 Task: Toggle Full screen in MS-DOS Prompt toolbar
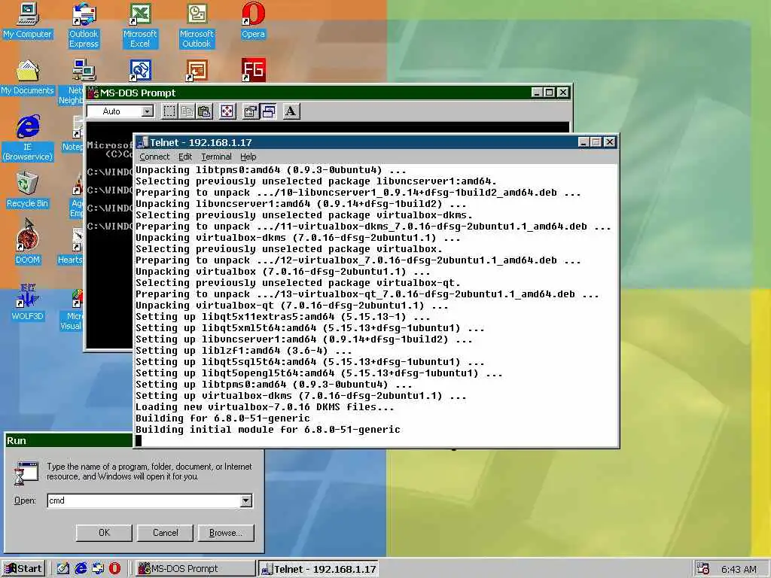coord(227,111)
